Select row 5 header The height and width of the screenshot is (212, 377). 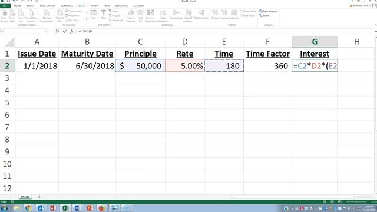pyautogui.click(x=7, y=102)
